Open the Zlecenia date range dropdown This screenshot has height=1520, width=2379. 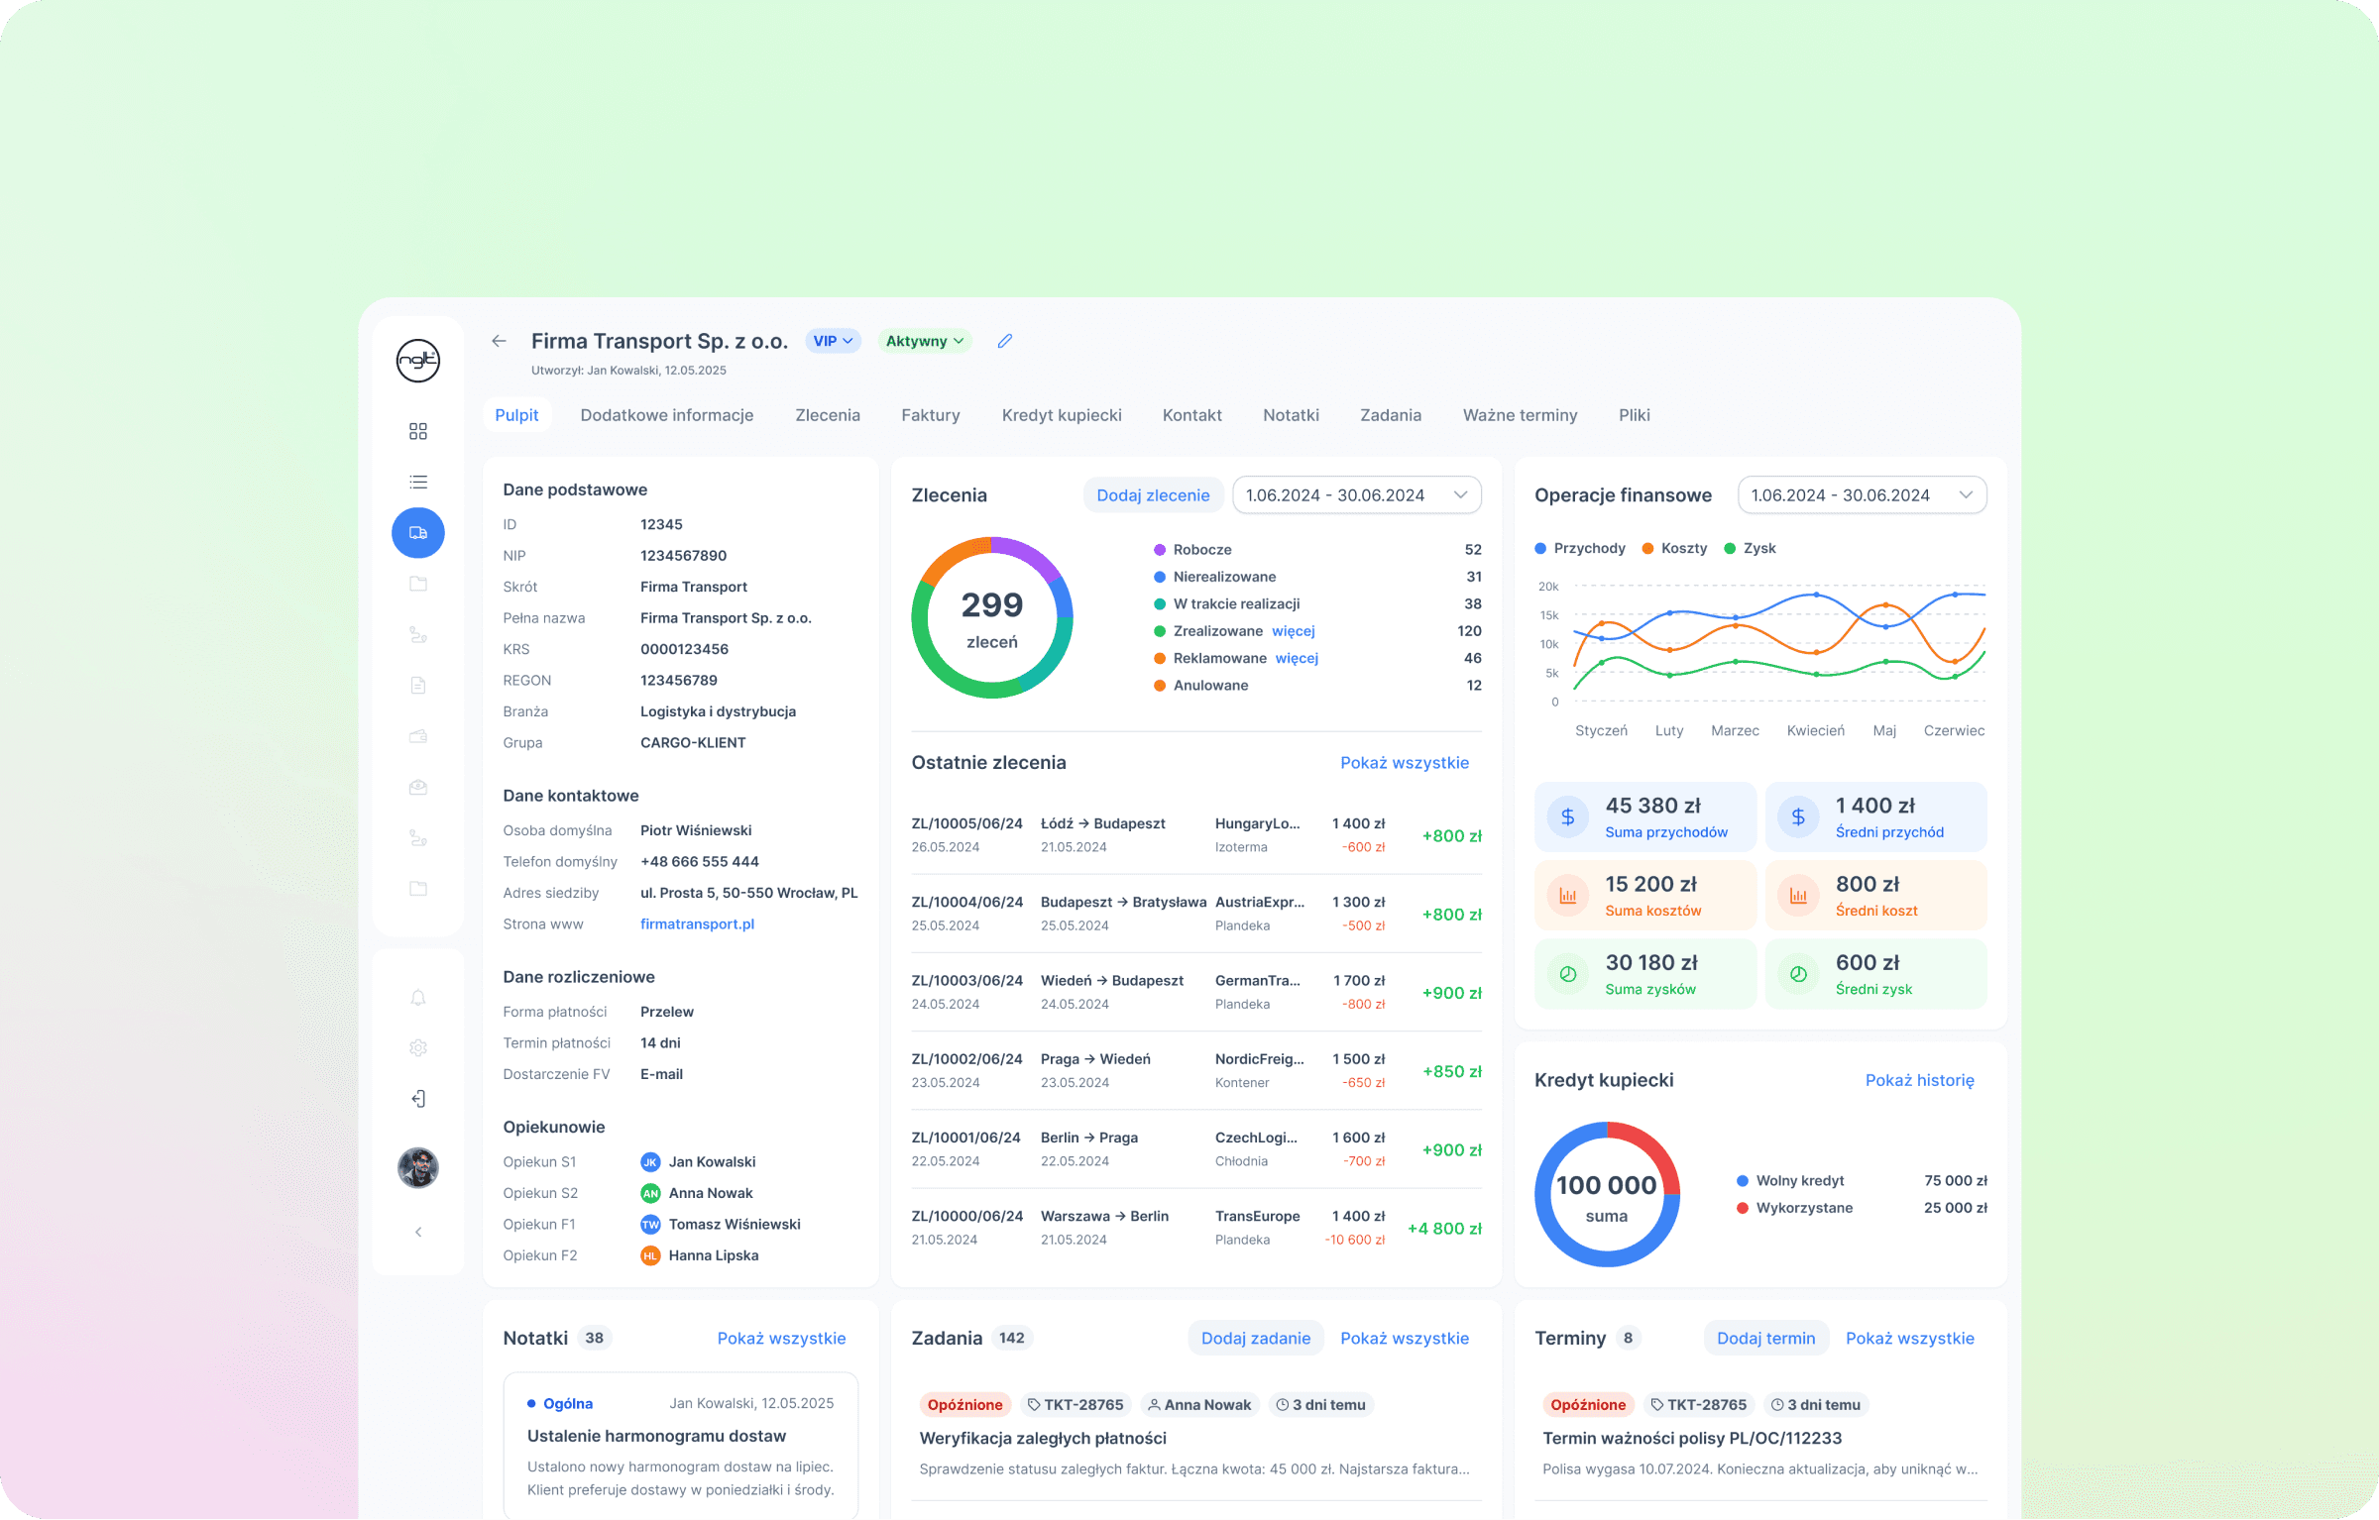click(1356, 495)
